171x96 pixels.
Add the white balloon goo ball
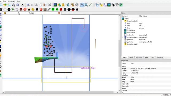tap(17, 9)
